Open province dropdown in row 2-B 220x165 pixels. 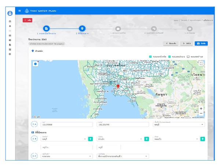[64, 139]
